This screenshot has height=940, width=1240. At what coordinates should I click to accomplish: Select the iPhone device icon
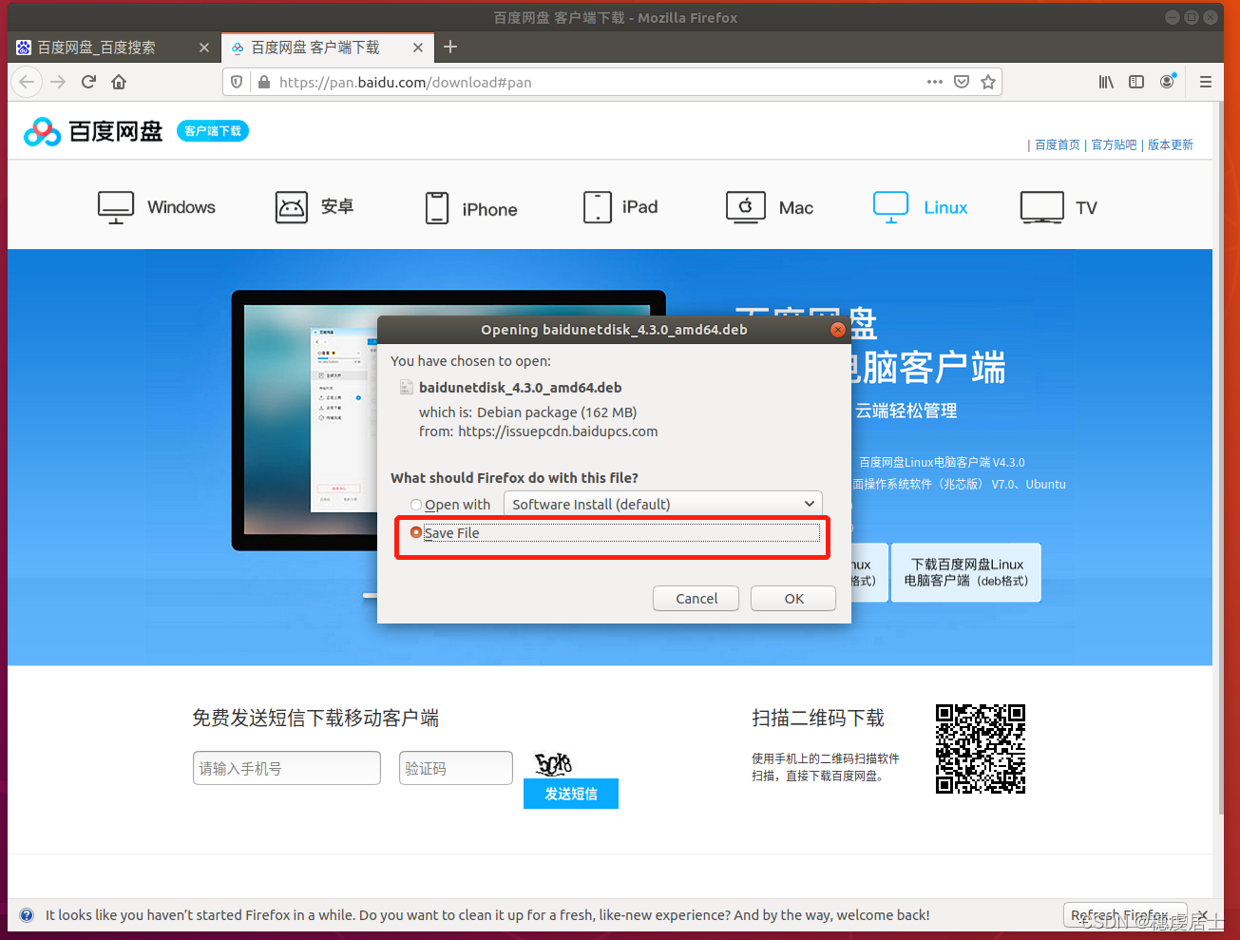pos(437,208)
